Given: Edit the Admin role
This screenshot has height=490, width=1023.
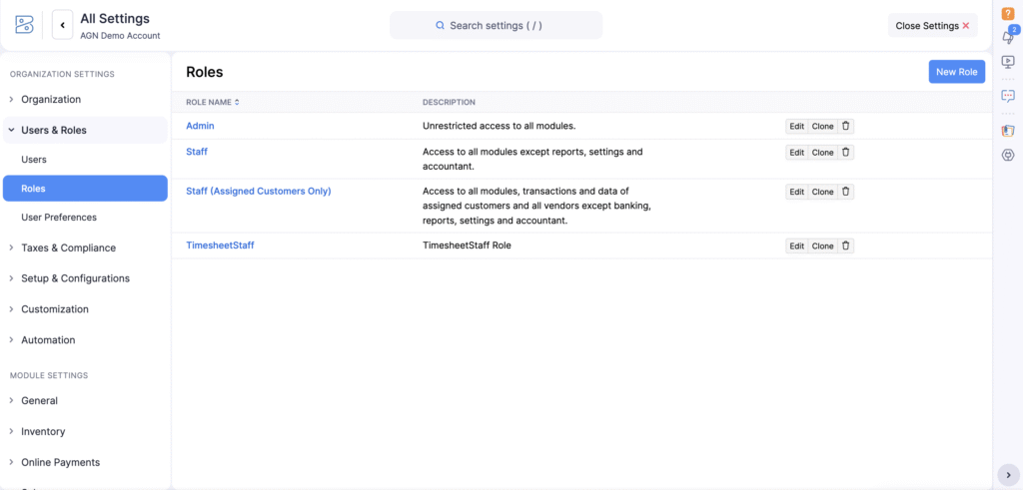Looking at the screenshot, I should (x=796, y=127).
